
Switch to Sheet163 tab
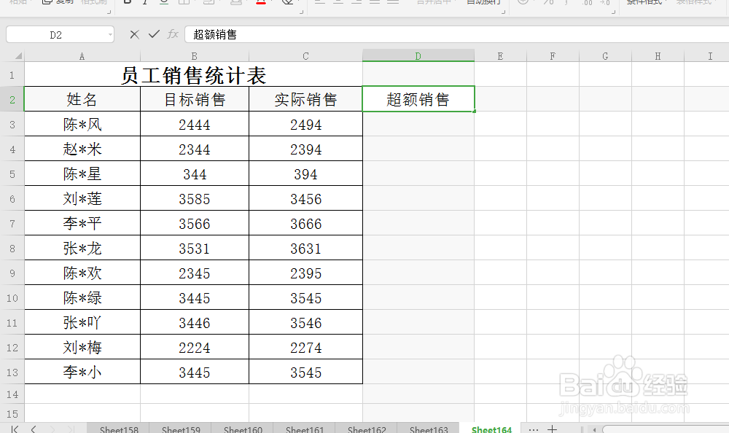tap(428, 429)
